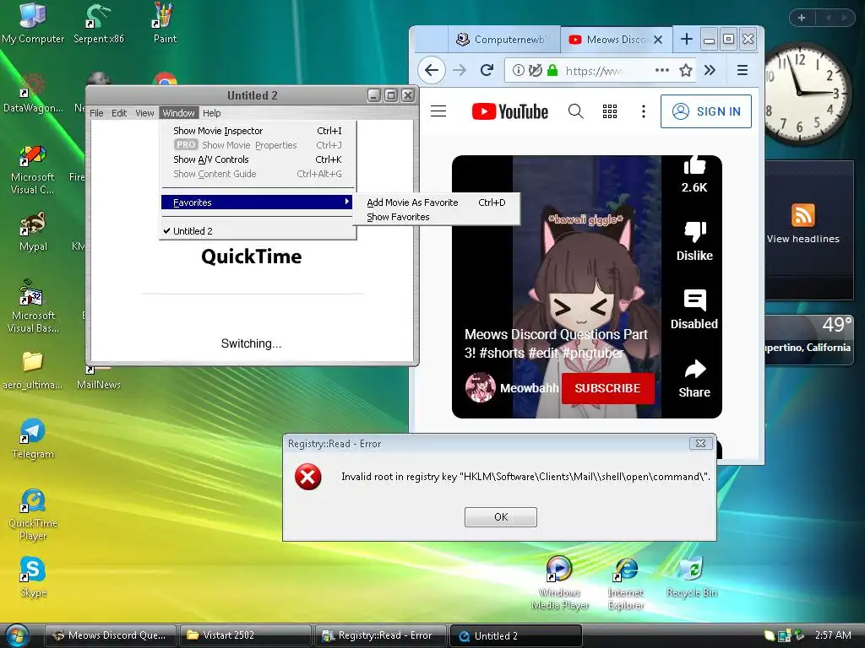Switch to the Computernewb browser tab

pyautogui.click(x=503, y=39)
